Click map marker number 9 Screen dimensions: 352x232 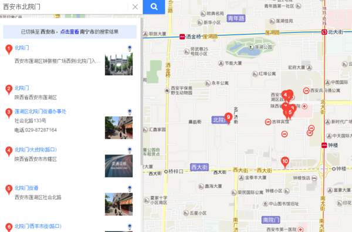228,118
